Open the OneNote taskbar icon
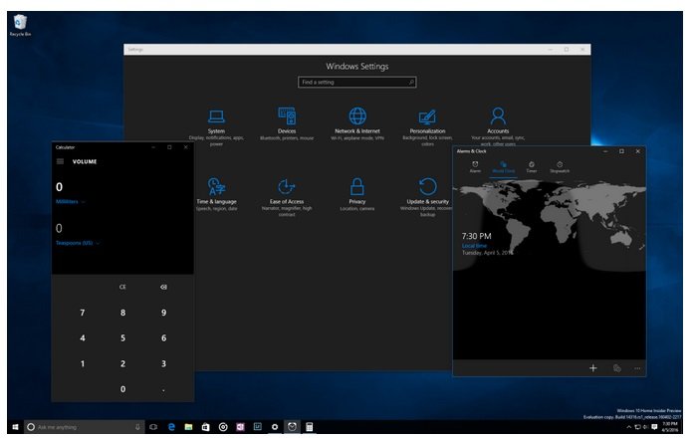 click(240, 427)
